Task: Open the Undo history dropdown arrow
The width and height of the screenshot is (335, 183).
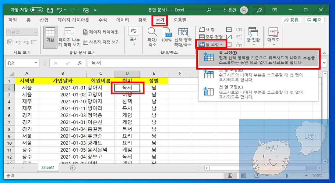Action: 65,10
